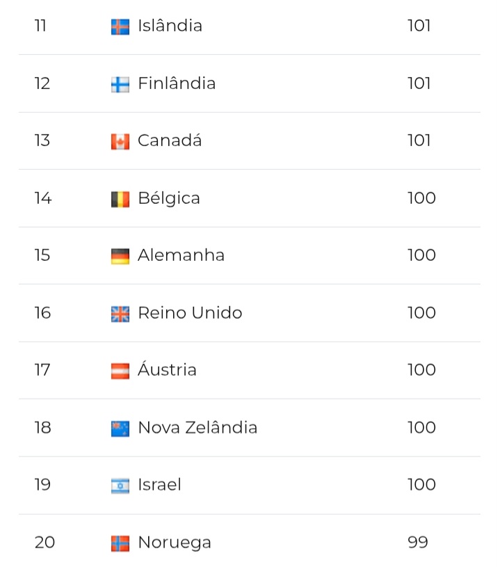Image resolution: width=500 pixels, height=567 pixels.
Task: Click the Iceland flag icon
Action: pos(120,26)
